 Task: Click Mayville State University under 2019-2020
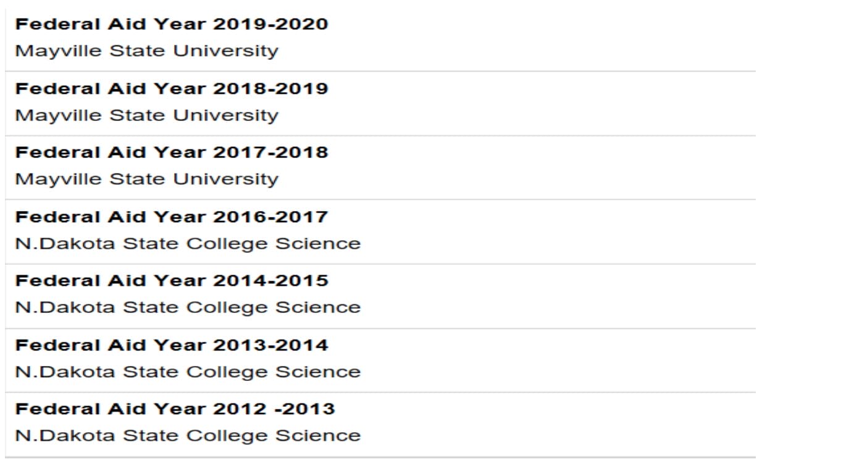point(146,51)
